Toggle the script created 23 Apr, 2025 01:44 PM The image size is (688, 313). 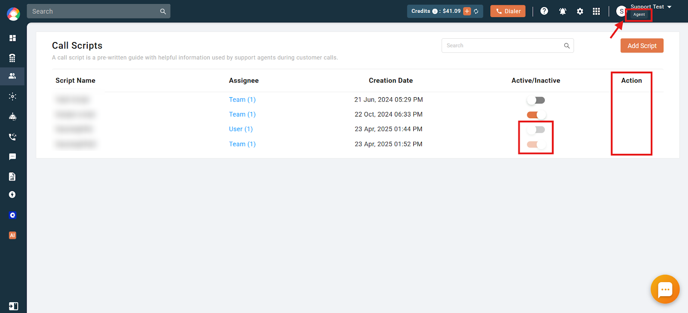tap(536, 129)
